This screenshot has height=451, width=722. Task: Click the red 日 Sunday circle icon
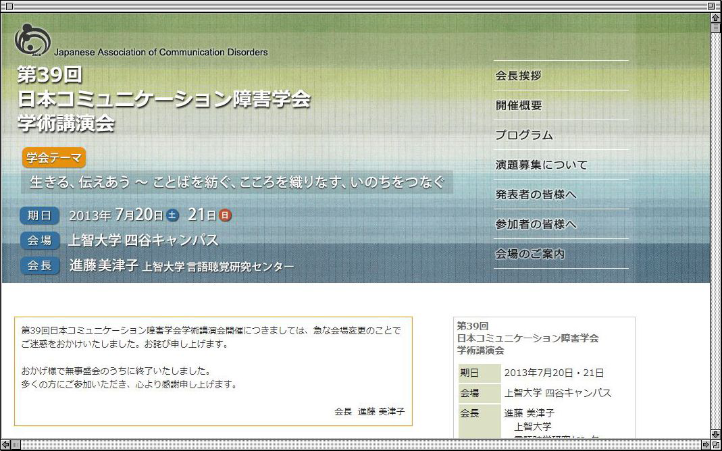(x=225, y=215)
